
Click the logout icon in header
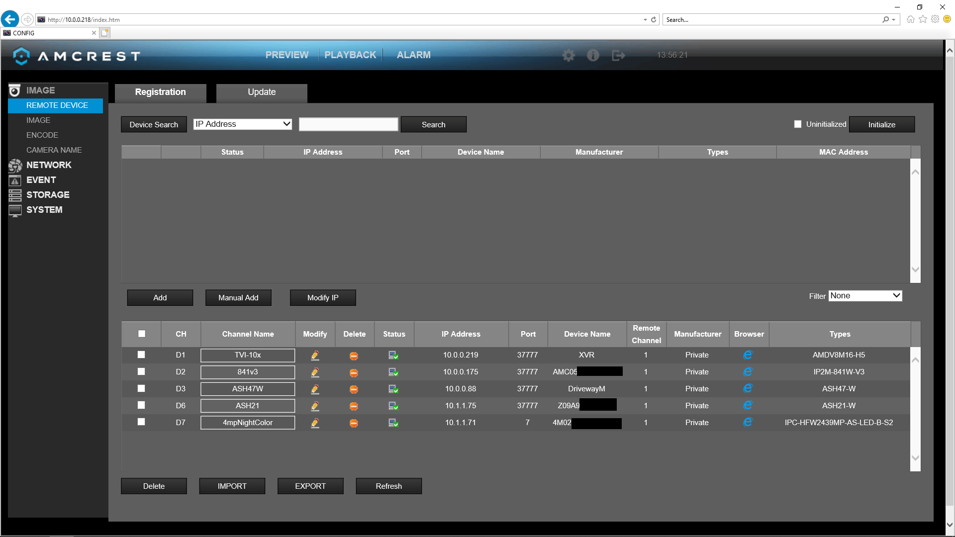[618, 55]
